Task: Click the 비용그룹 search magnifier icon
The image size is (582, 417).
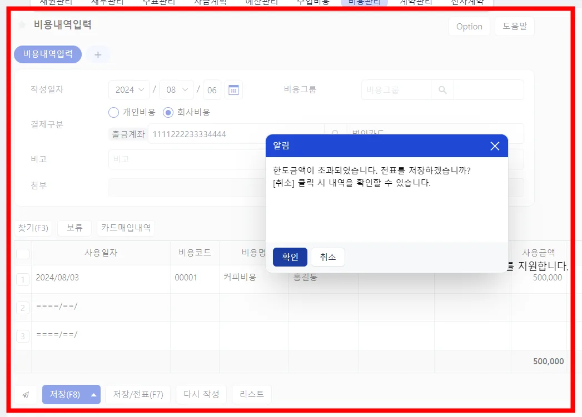Action: click(x=442, y=90)
